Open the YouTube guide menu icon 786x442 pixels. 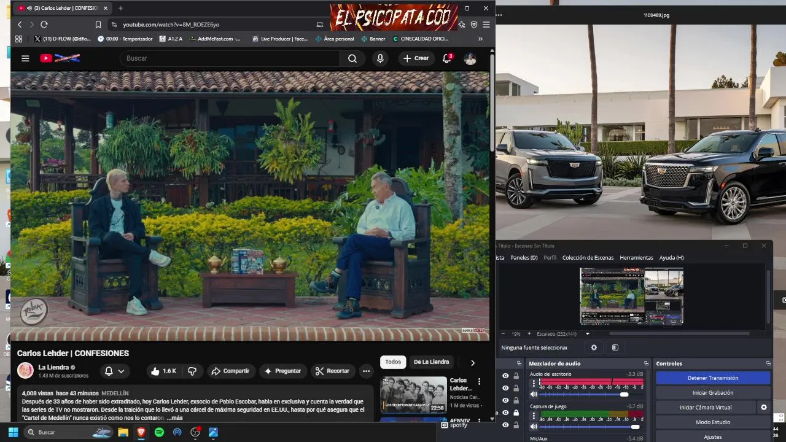(x=25, y=58)
